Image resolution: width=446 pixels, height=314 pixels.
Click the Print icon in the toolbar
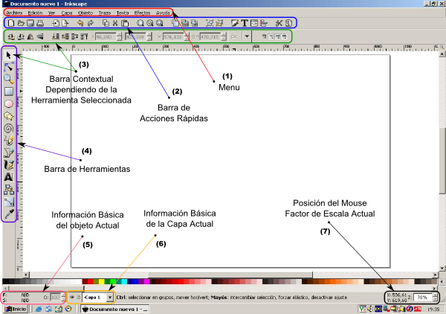[40, 23]
